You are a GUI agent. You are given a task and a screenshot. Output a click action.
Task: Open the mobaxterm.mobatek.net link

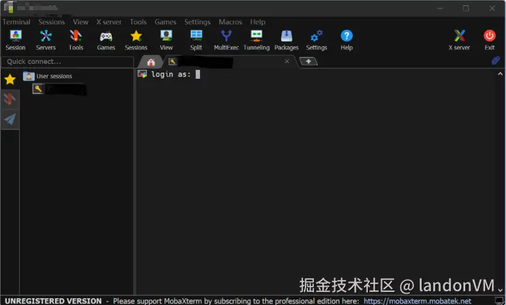tap(418, 301)
